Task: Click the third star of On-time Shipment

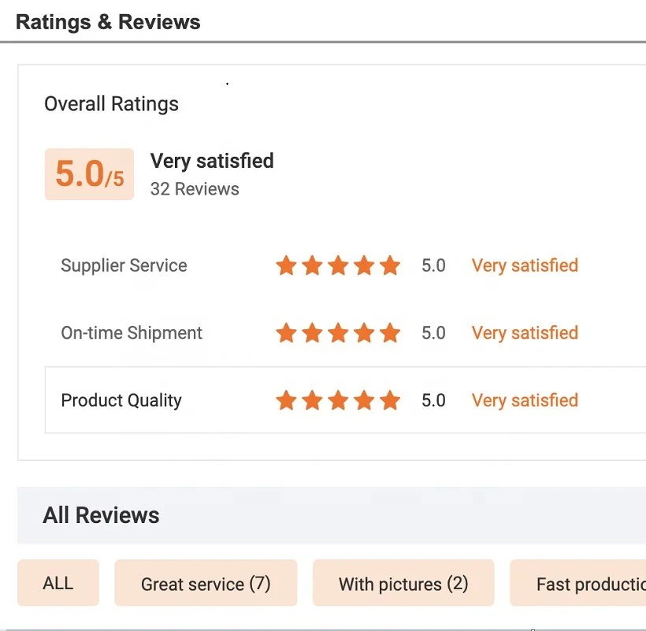Action: point(338,333)
